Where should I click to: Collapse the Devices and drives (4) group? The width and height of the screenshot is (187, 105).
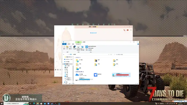(75, 72)
